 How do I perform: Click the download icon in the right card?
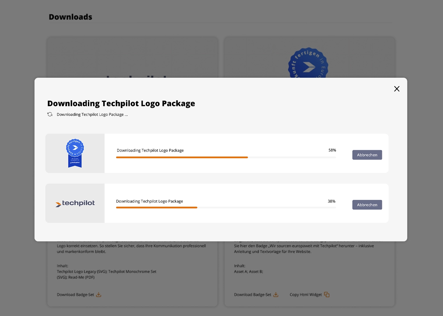[x=276, y=295]
